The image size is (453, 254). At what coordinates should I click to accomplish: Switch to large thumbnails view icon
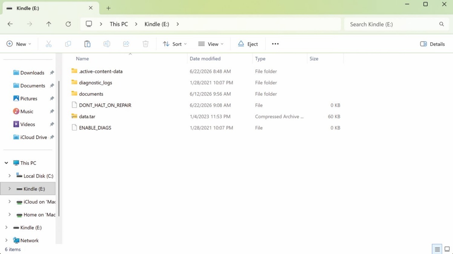pos(447,249)
